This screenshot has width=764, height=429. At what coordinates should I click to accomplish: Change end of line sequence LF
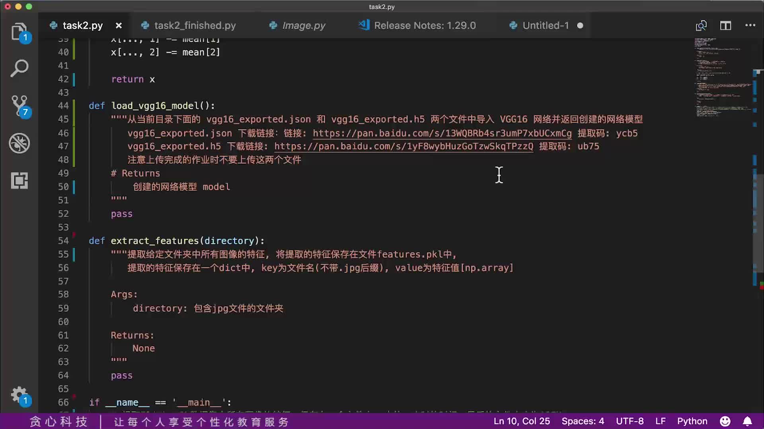tap(661, 421)
